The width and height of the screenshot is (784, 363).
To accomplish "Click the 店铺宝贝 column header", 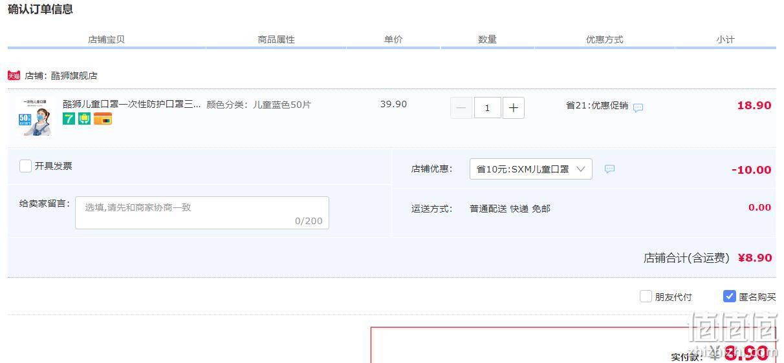I will coord(106,39).
